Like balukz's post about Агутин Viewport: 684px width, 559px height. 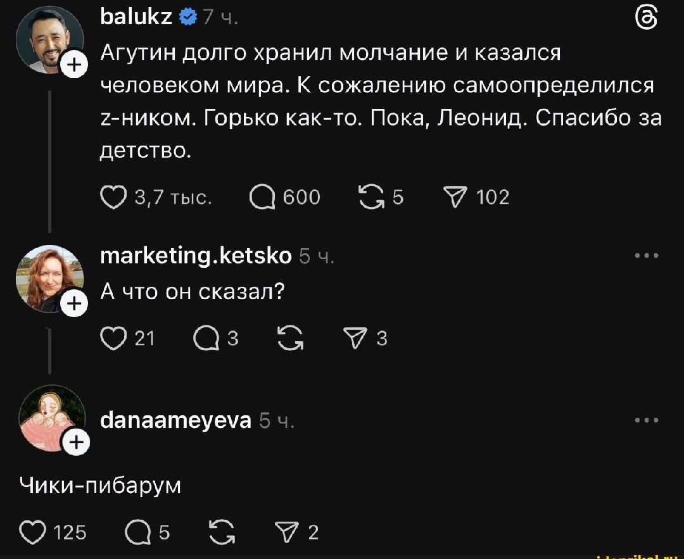pyautogui.click(x=113, y=196)
